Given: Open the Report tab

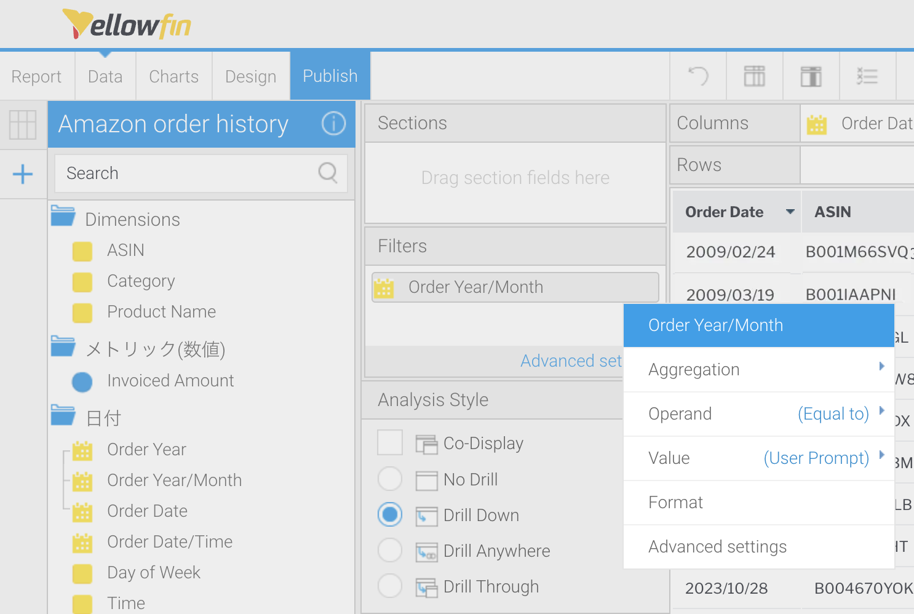Looking at the screenshot, I should coord(37,76).
